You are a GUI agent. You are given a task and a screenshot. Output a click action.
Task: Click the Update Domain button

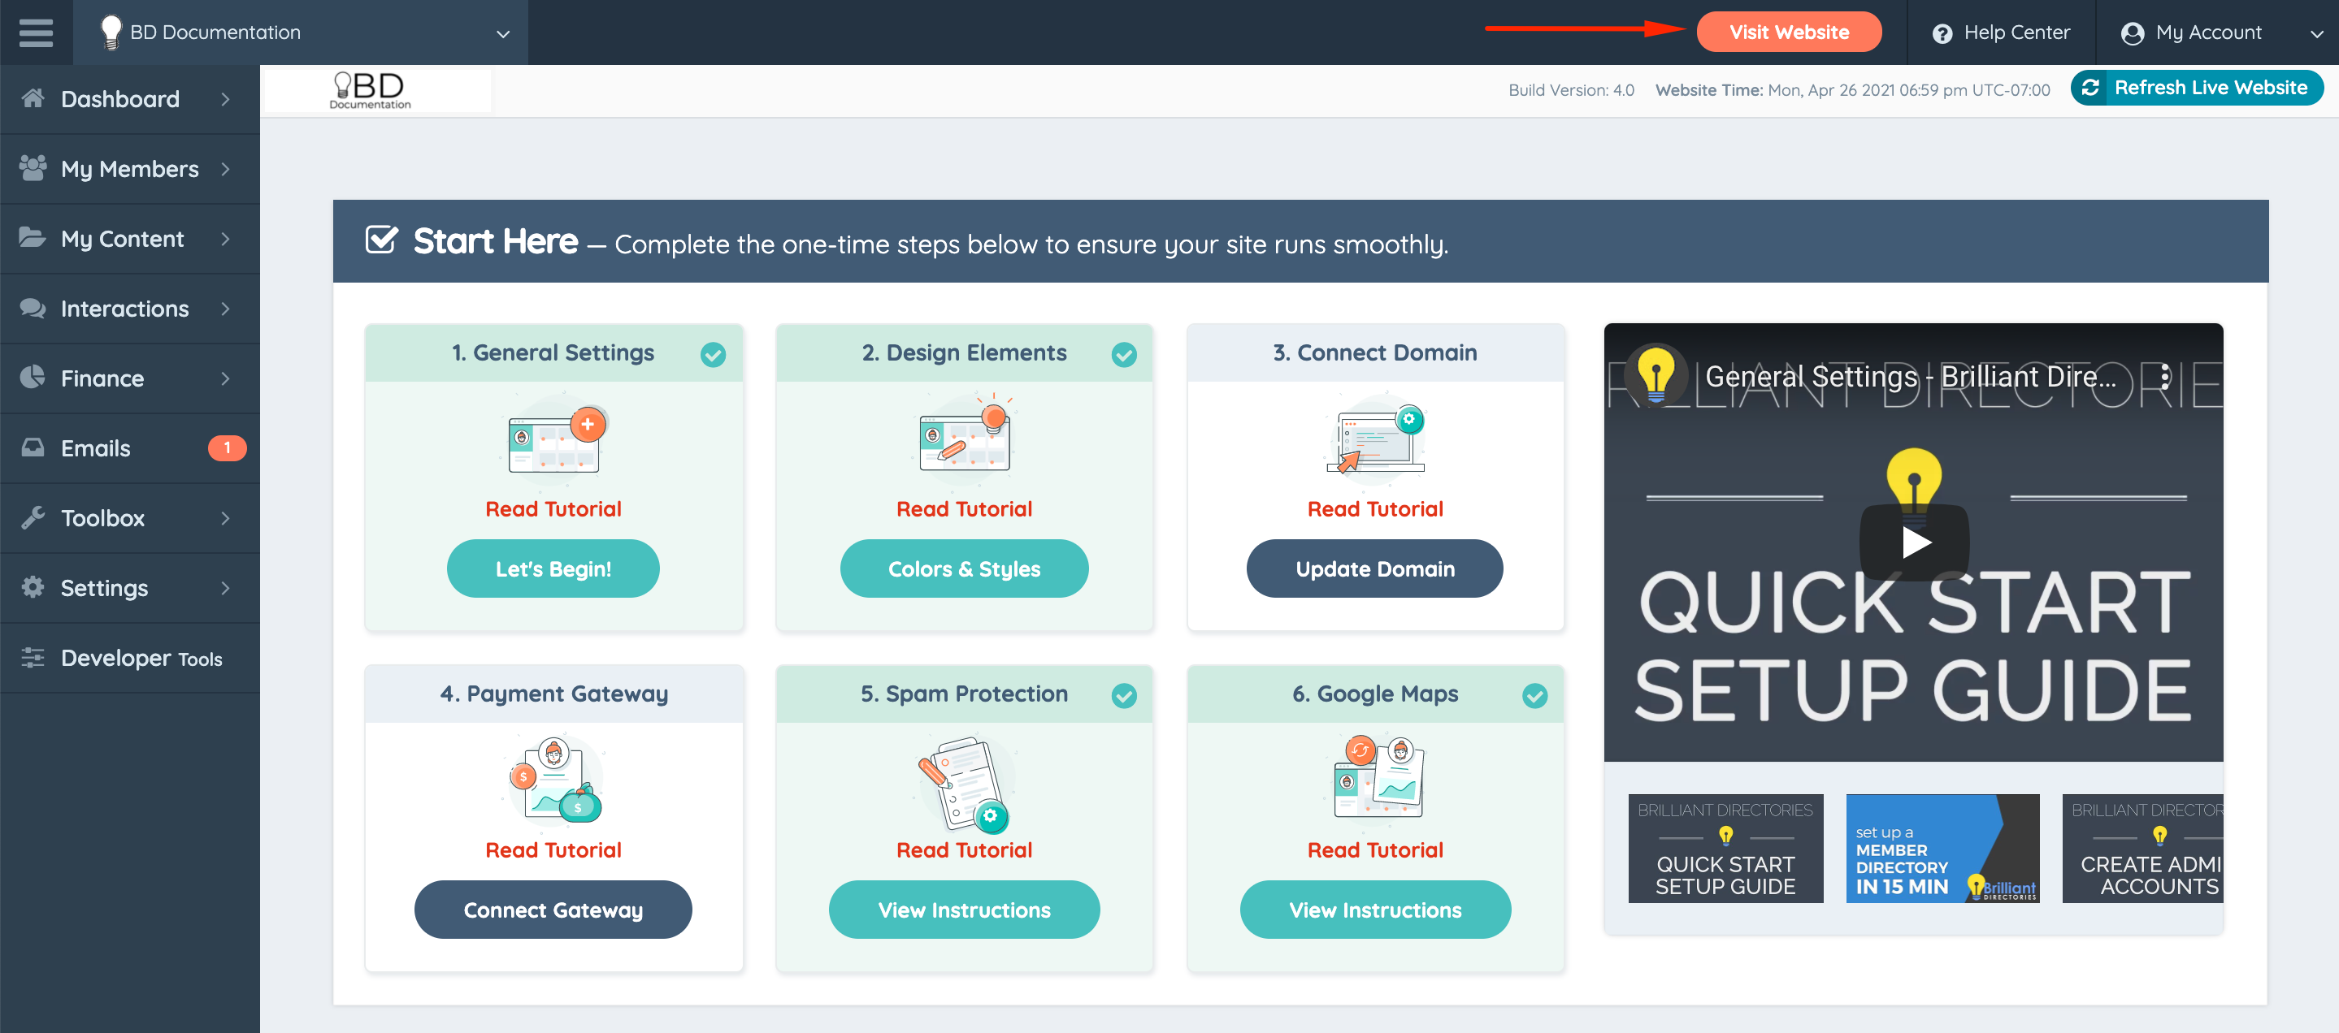coord(1373,568)
